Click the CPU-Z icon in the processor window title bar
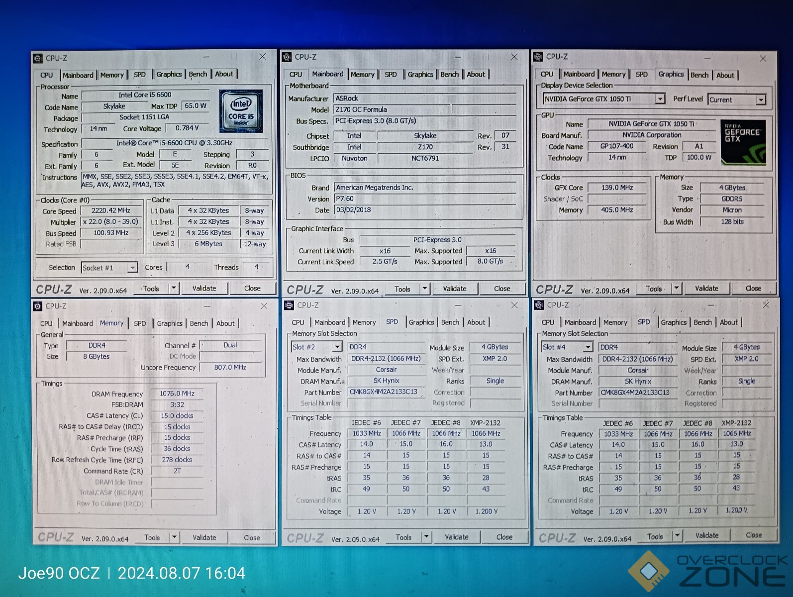The image size is (793, 597). coord(38,58)
